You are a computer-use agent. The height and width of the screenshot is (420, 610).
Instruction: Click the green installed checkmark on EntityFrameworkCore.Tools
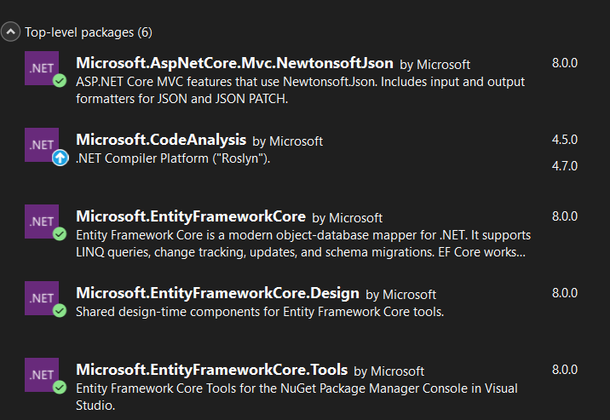[60, 388]
